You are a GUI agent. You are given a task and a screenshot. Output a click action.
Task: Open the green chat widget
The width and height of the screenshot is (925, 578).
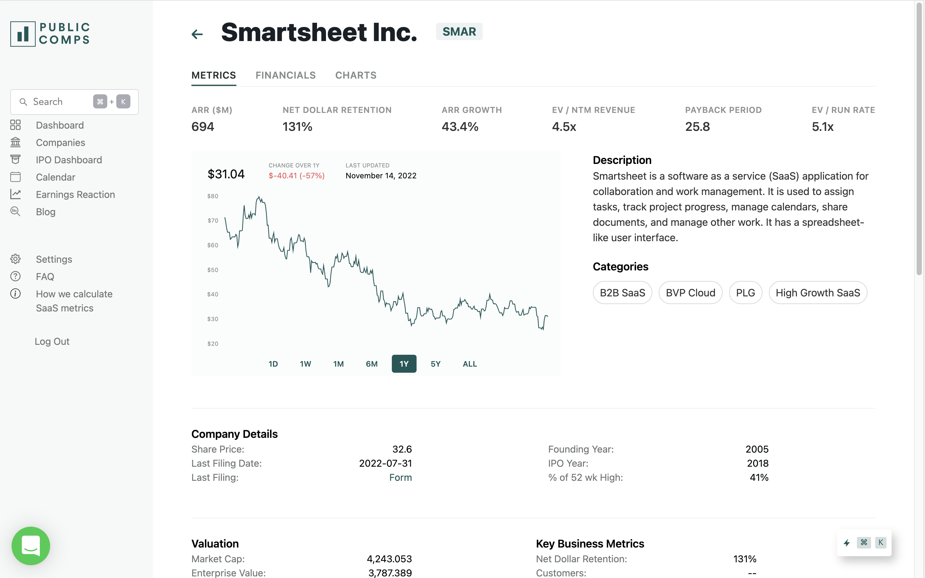coord(31,546)
